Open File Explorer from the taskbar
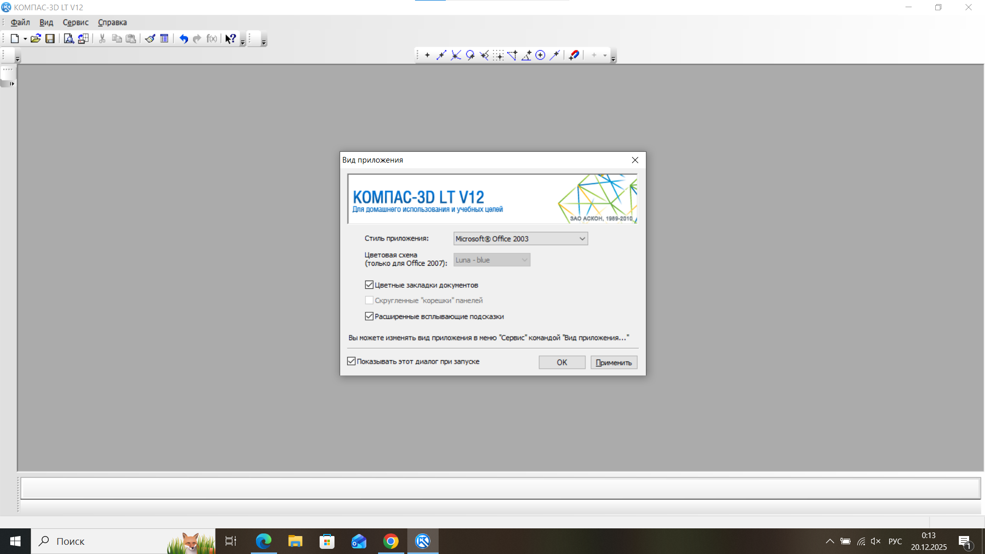Viewport: 985px width, 554px height. click(295, 541)
